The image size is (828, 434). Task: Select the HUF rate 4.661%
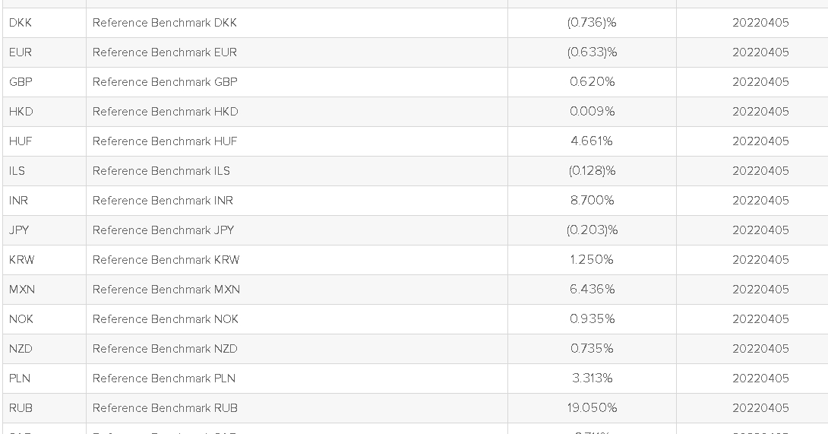pyautogui.click(x=592, y=141)
